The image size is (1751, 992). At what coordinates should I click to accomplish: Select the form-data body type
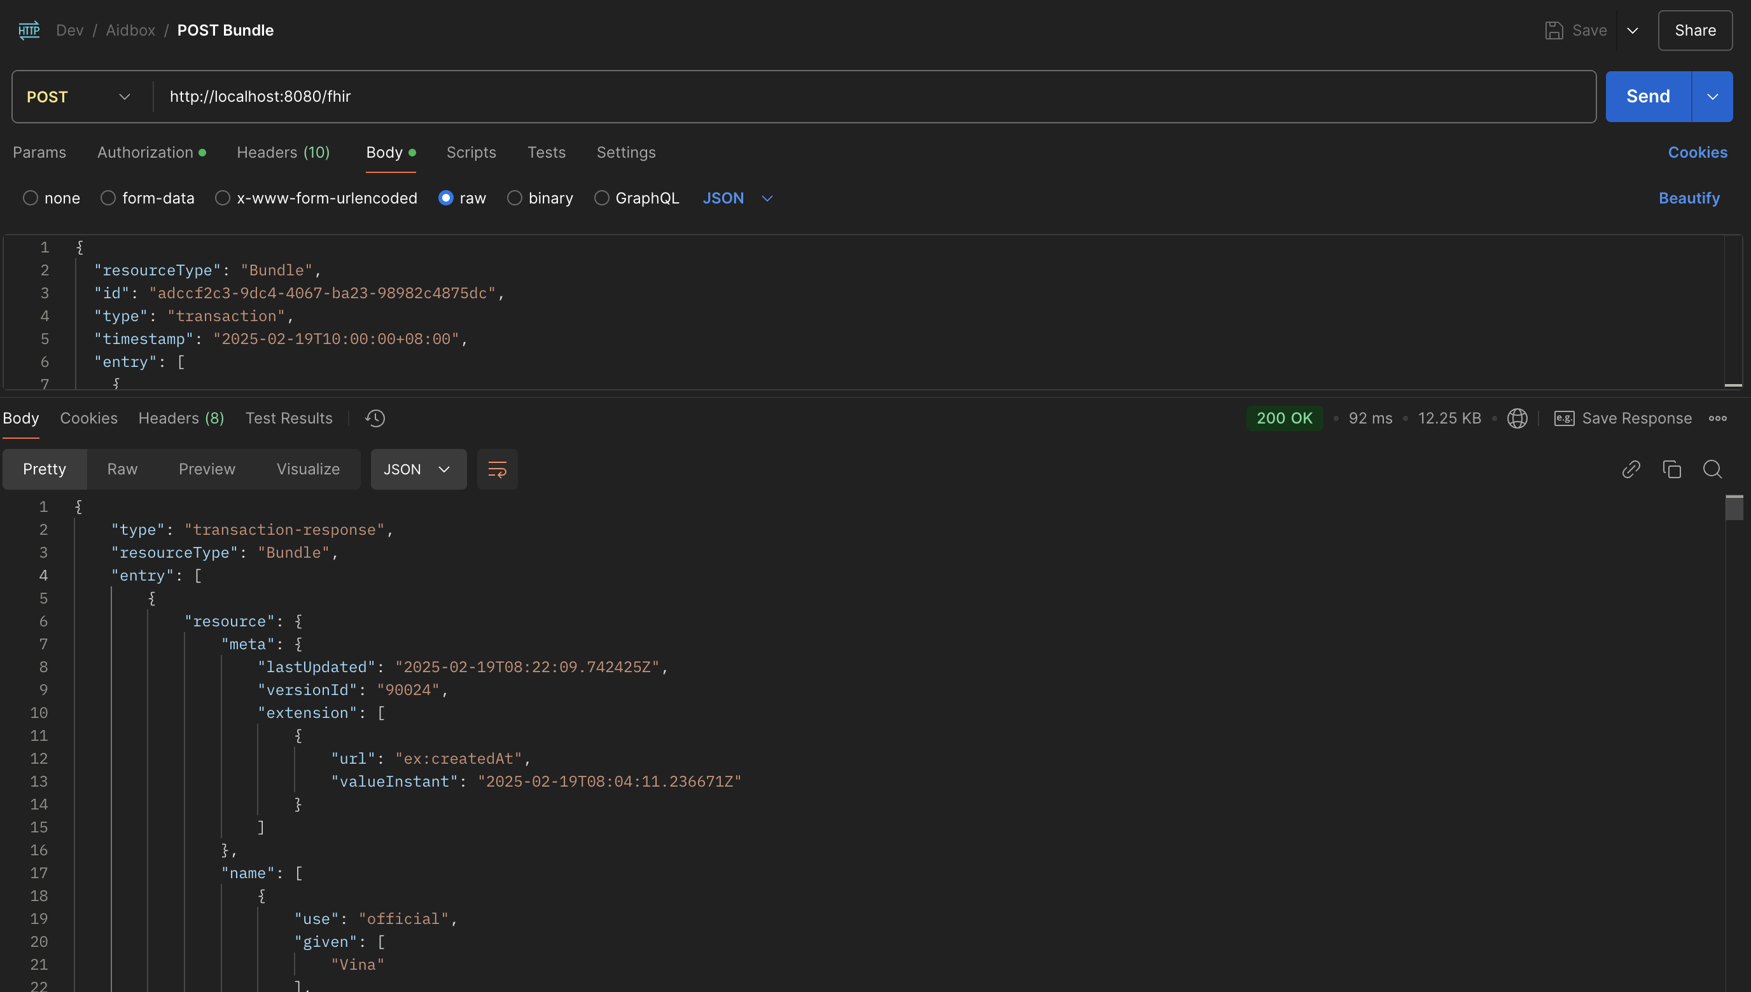(108, 198)
